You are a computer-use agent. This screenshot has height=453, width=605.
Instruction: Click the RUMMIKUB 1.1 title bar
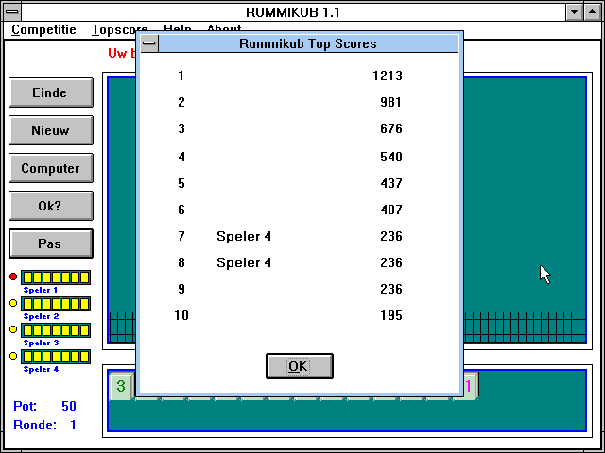click(x=293, y=12)
